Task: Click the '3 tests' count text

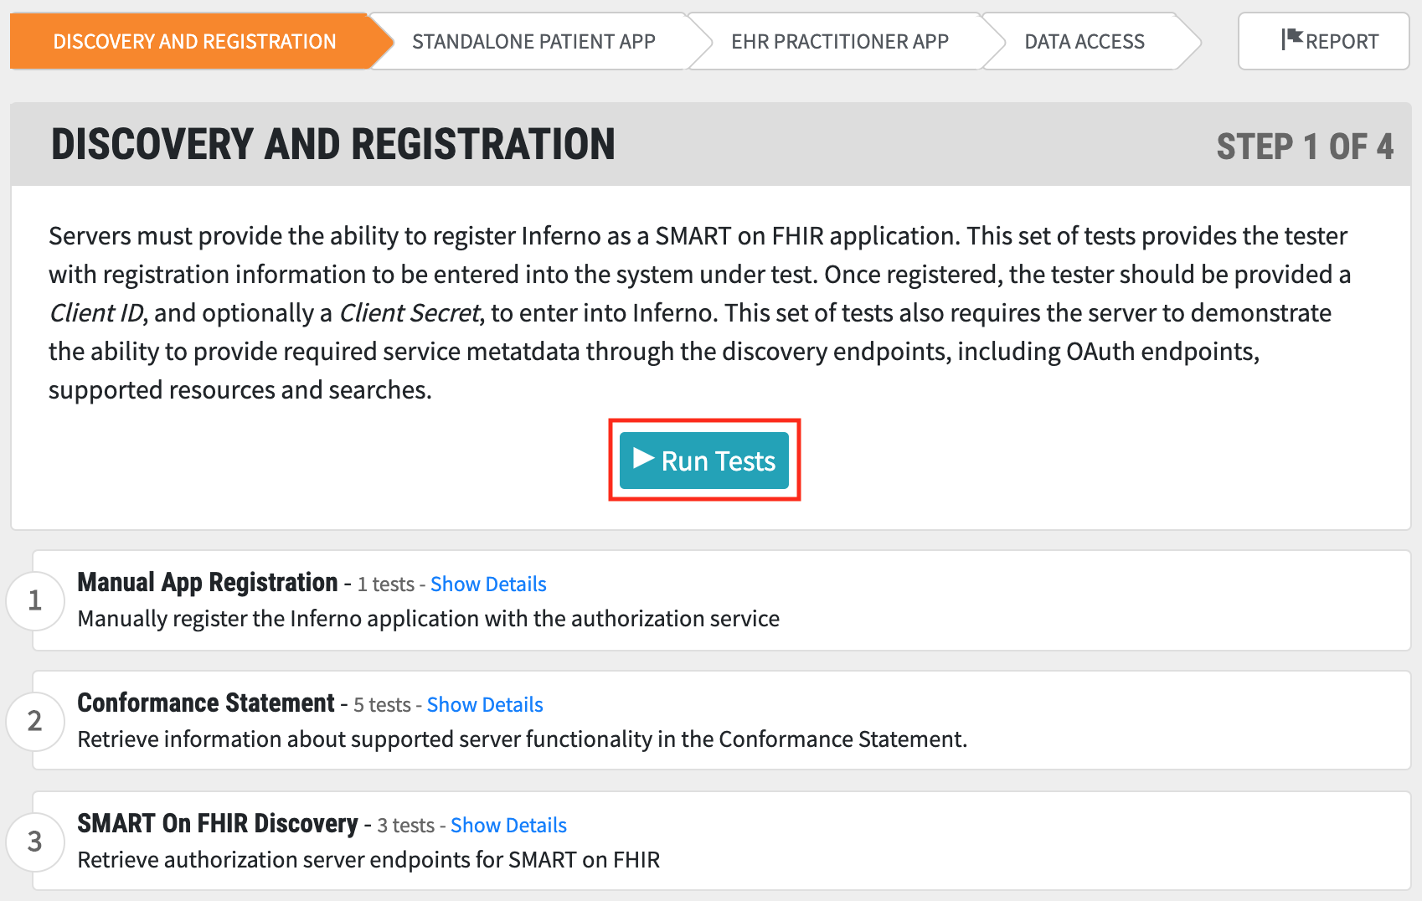Action: (406, 826)
